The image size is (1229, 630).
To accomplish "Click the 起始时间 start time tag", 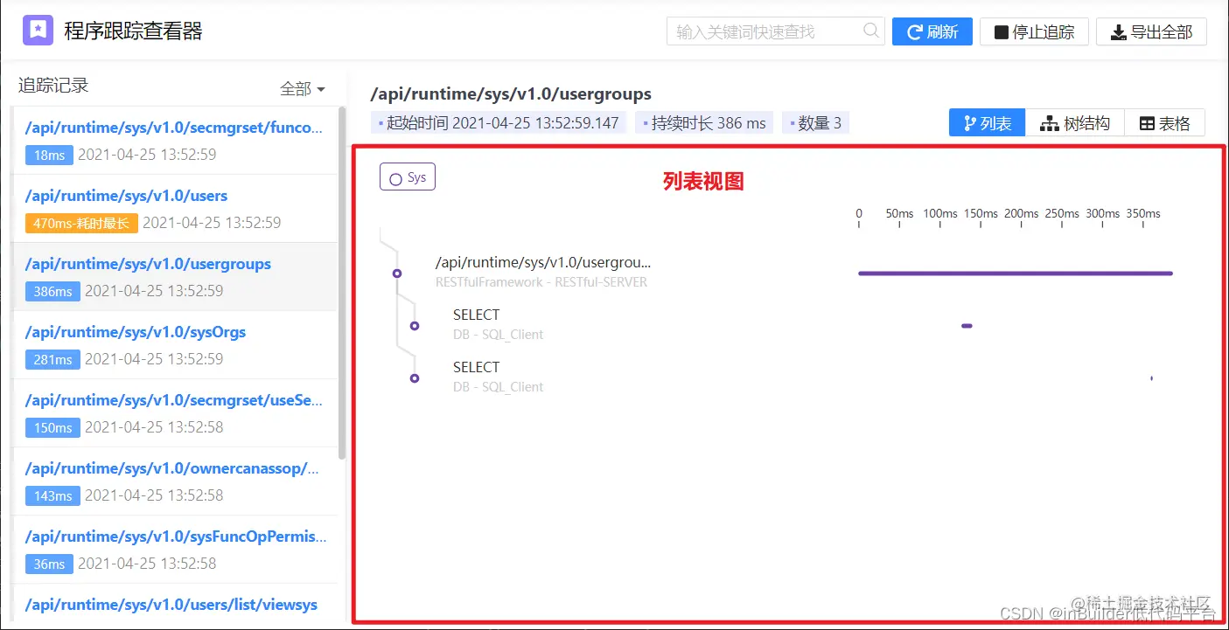I will pos(499,123).
